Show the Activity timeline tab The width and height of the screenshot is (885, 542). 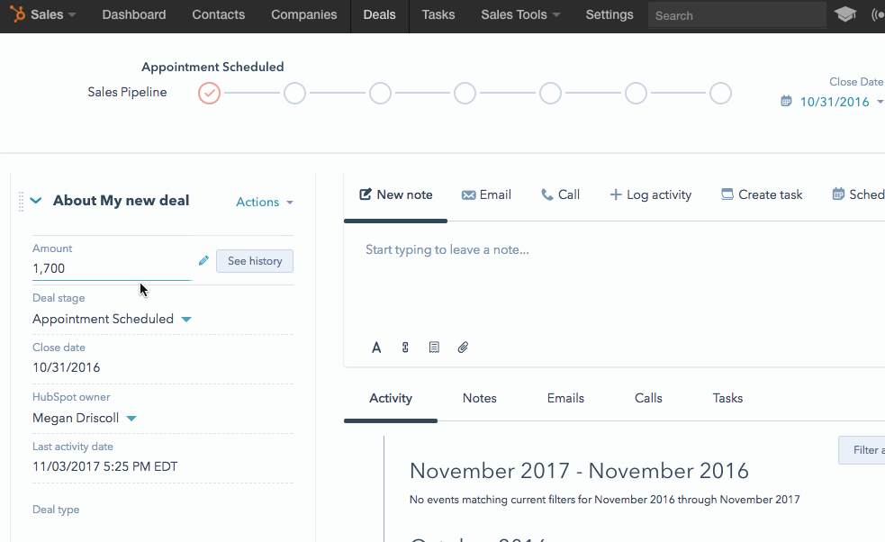tap(391, 399)
